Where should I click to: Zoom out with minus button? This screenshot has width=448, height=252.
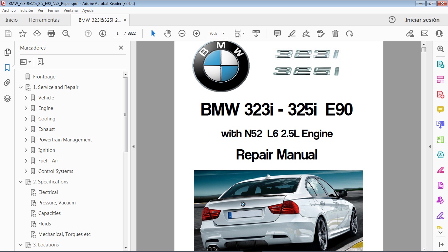click(x=182, y=33)
